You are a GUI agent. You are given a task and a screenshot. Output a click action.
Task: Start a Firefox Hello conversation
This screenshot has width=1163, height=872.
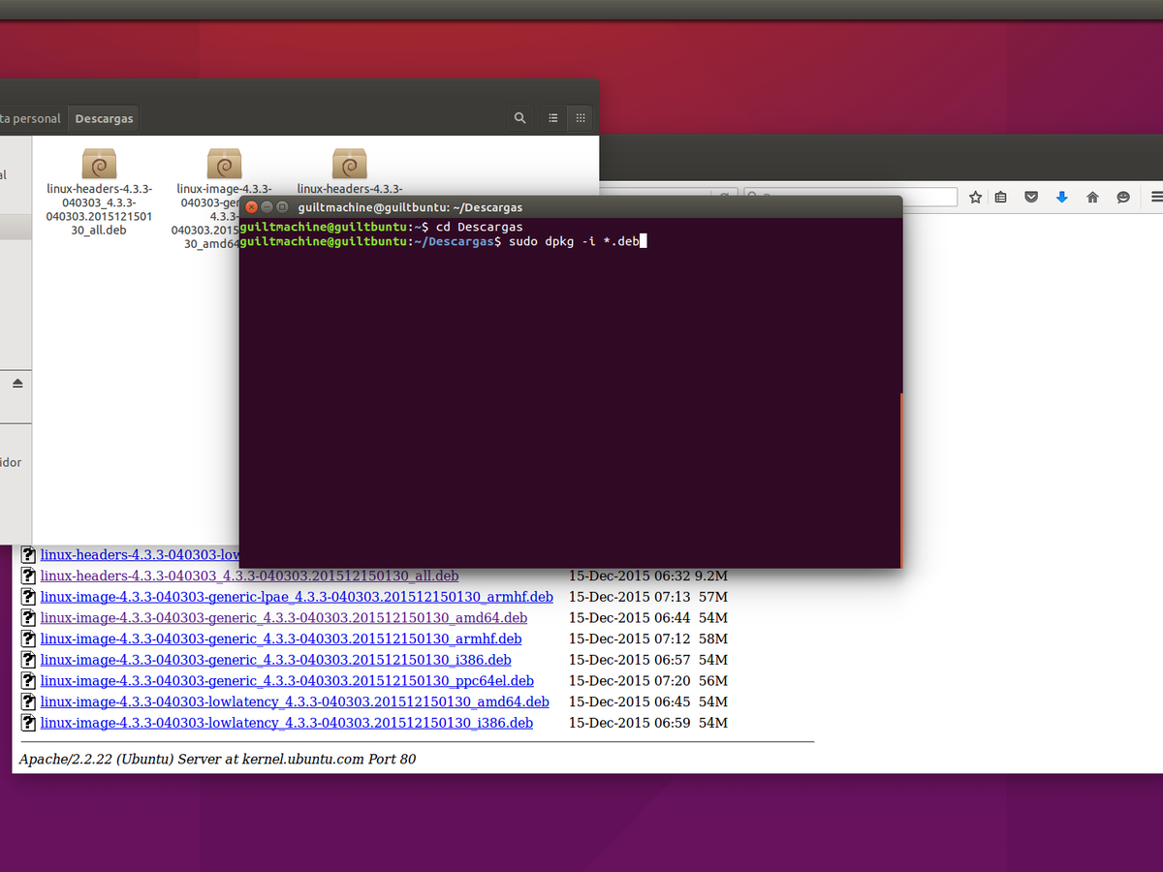coord(1123,197)
